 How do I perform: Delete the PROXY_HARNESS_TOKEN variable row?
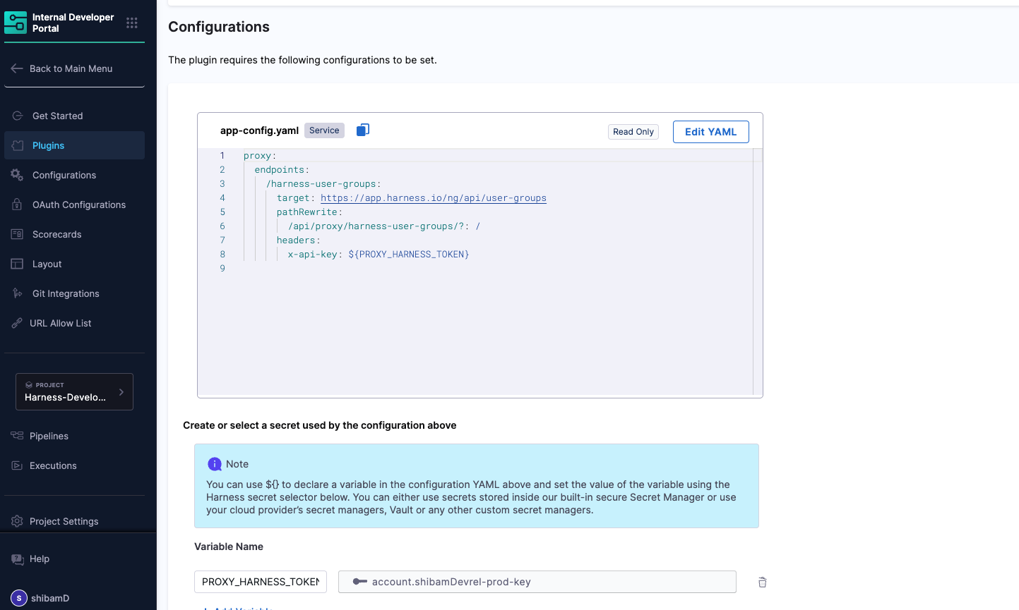click(x=762, y=582)
